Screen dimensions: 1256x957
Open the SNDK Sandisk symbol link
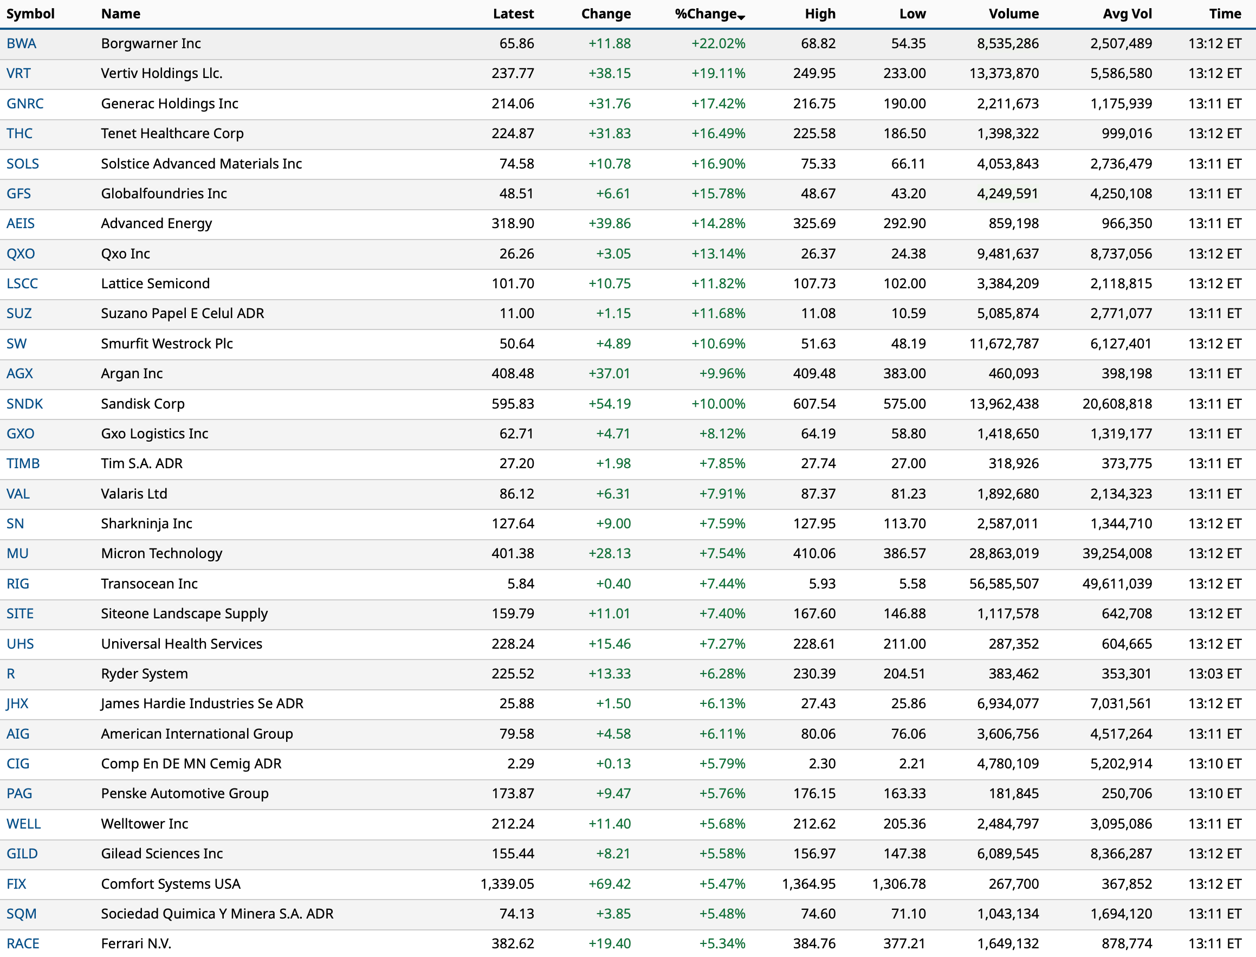24,404
